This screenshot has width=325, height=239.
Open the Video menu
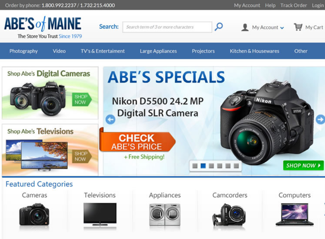(59, 51)
